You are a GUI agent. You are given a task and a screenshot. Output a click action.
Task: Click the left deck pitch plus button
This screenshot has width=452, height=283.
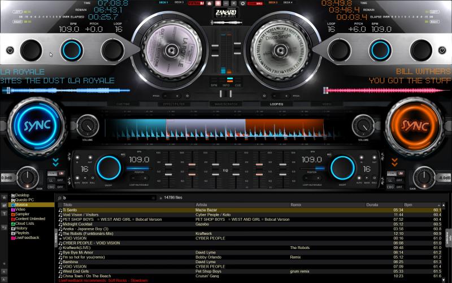(177, 96)
